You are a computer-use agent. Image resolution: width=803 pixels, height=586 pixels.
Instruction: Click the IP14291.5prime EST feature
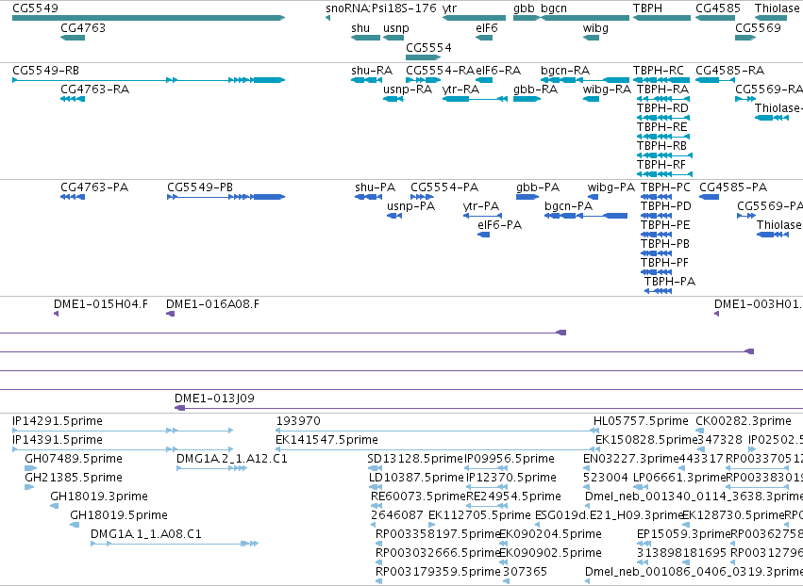(x=123, y=431)
